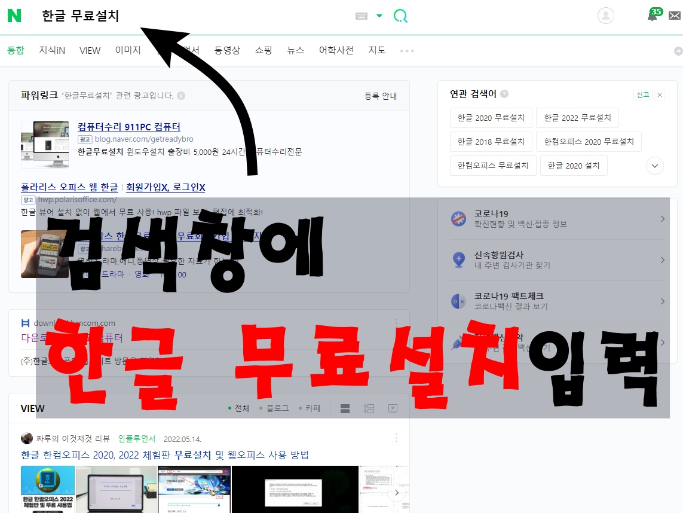This screenshot has width=683, height=513.
Task: Switch to the VIEW tab
Action: pos(90,51)
